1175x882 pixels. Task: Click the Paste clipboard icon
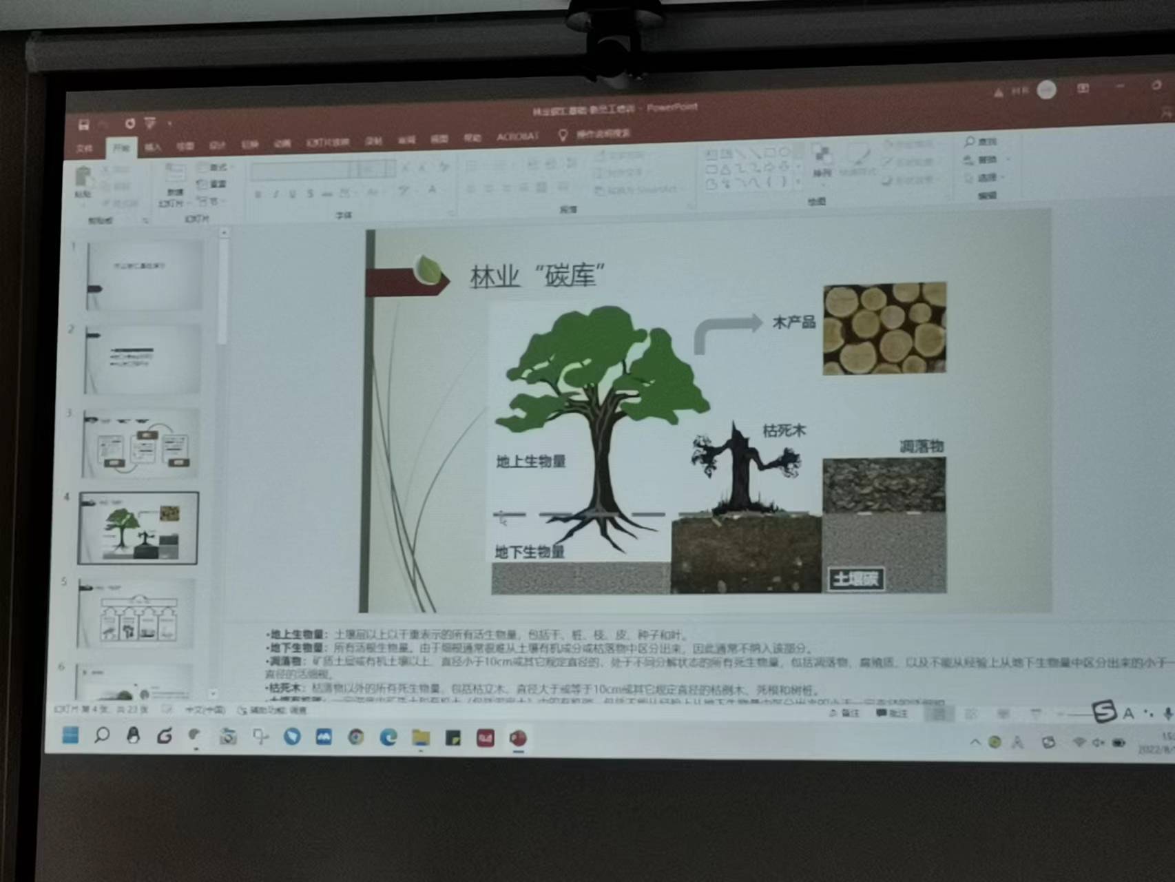[83, 179]
